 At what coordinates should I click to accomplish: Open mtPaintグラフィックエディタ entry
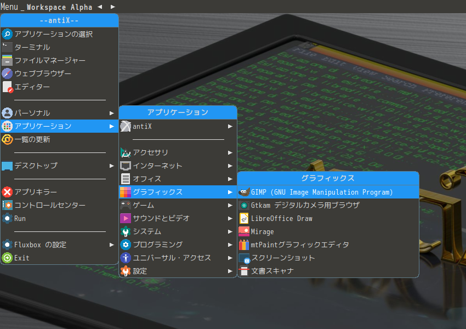click(x=328, y=245)
